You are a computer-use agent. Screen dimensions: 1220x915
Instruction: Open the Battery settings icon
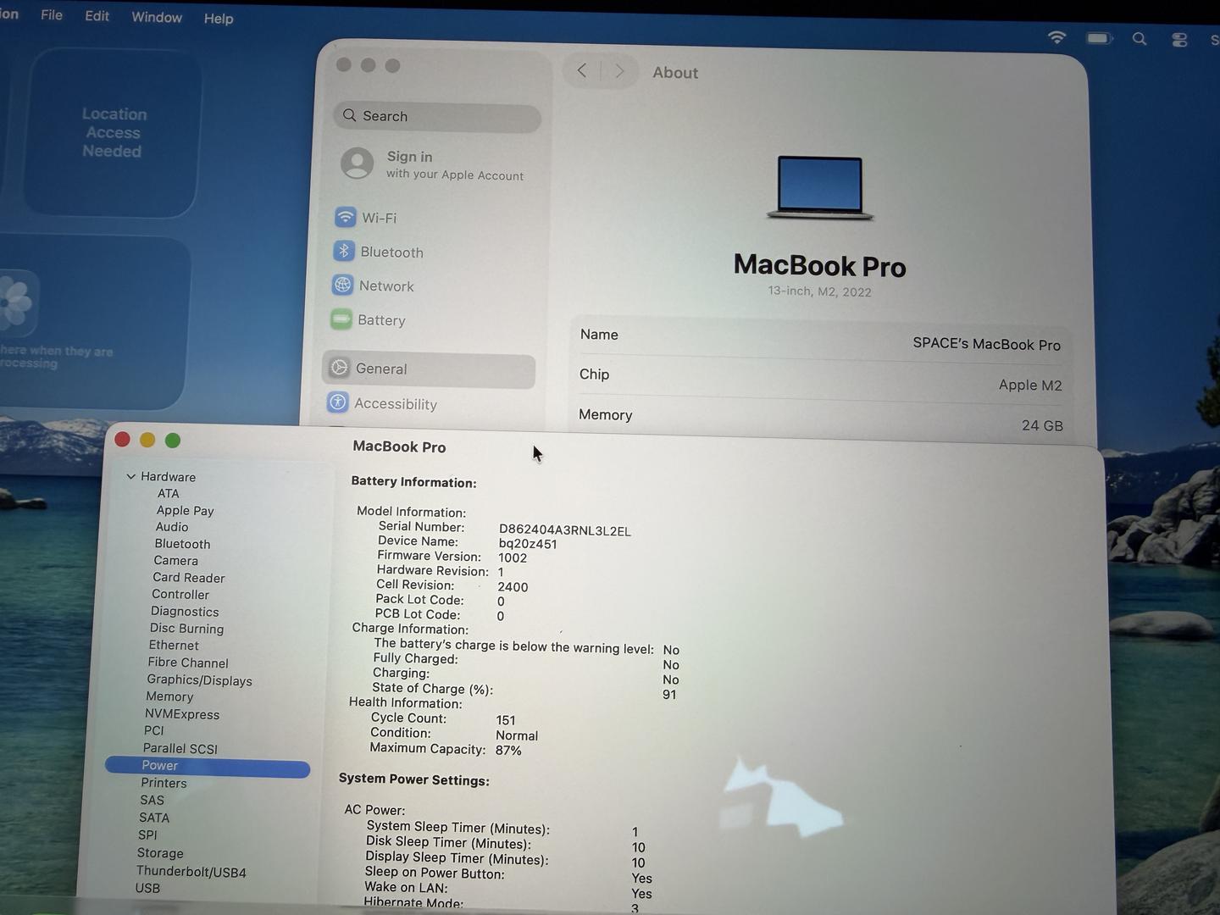pos(341,319)
